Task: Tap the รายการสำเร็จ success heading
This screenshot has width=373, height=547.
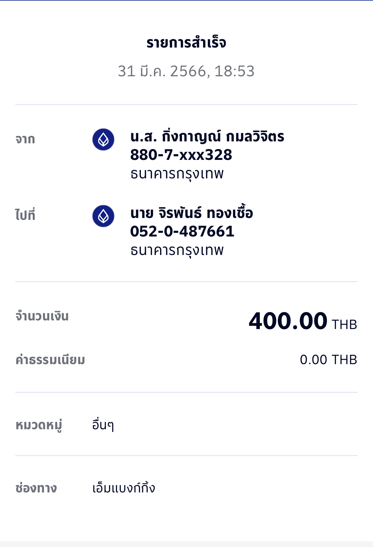Action: (186, 43)
